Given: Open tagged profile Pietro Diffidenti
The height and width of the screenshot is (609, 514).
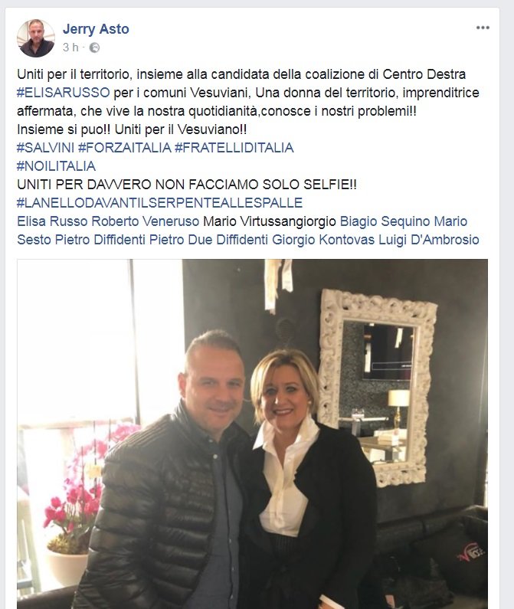Looking at the screenshot, I should tap(100, 240).
